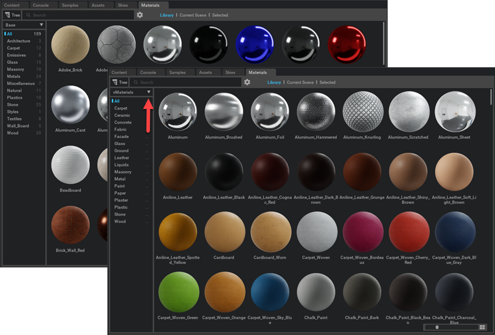Toggle Tree view in the Base library panel

click(13, 15)
